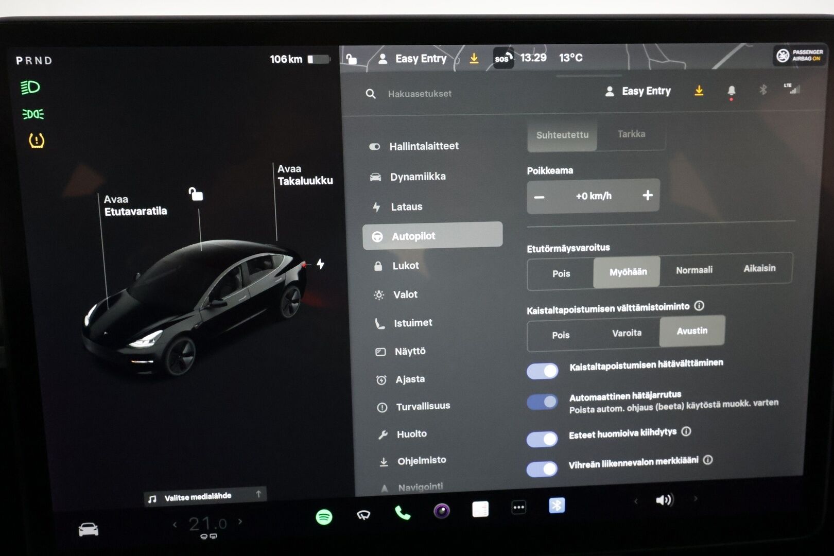
Task: Open the more apps ellipsis button
Action: (x=518, y=508)
